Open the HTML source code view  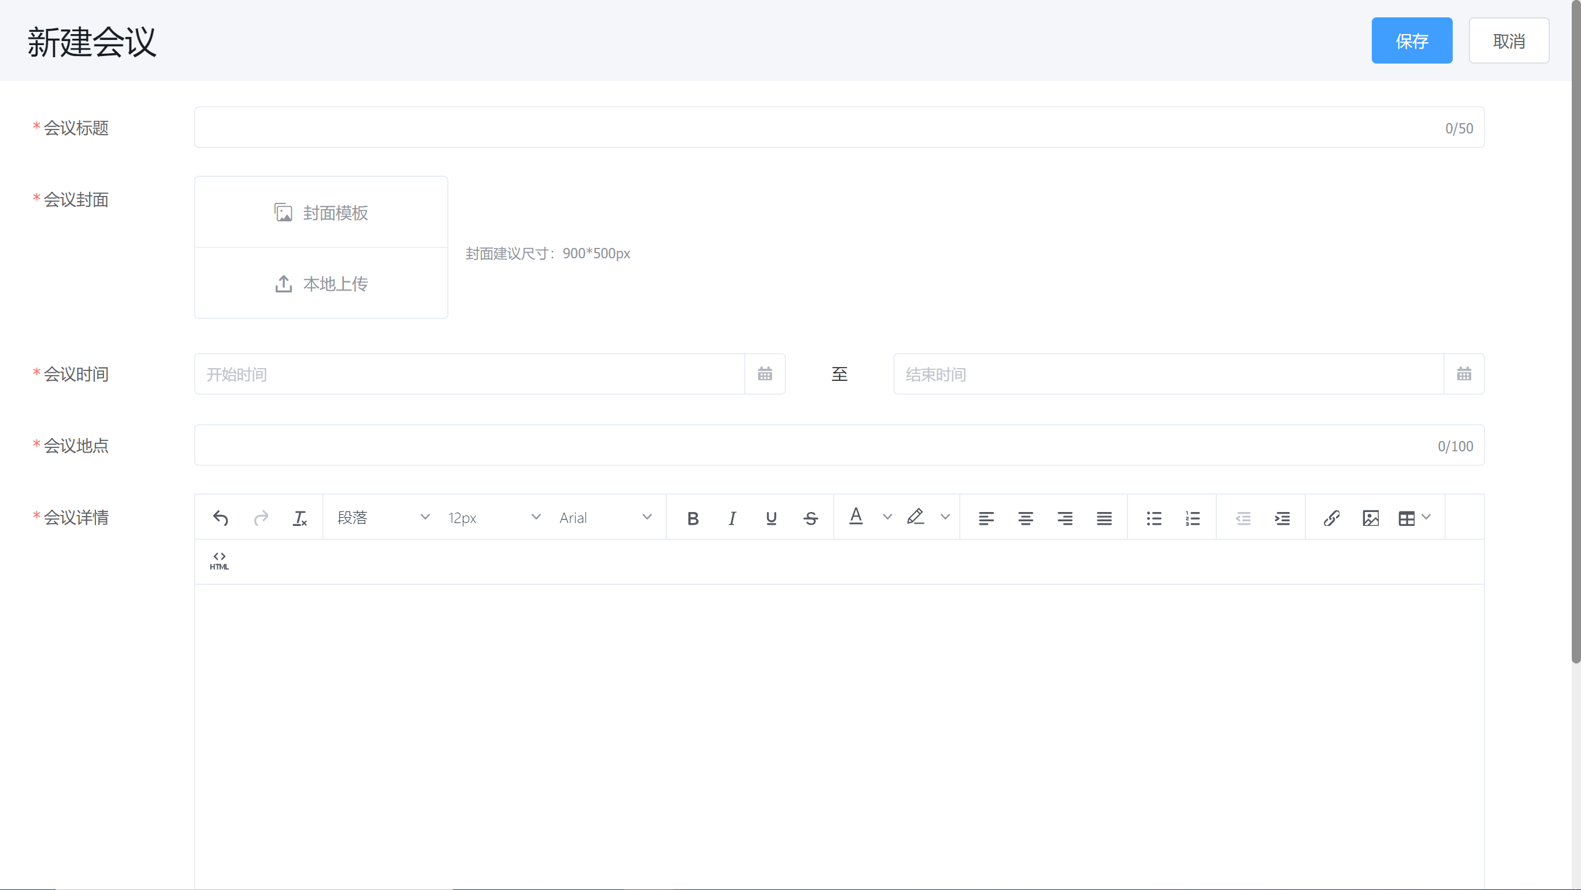tap(219, 561)
